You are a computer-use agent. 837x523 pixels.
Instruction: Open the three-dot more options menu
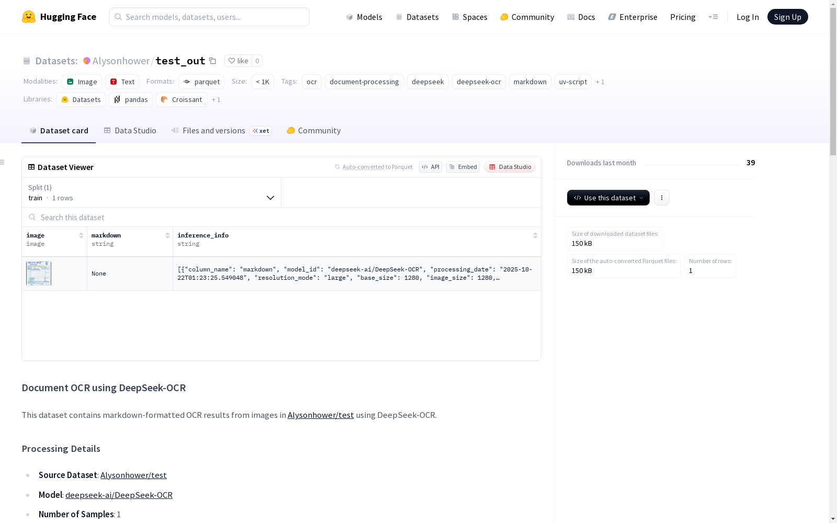[662, 198]
